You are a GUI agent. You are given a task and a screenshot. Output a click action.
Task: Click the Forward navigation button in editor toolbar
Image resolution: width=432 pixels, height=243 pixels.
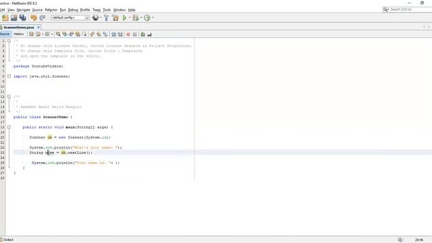(47, 34)
